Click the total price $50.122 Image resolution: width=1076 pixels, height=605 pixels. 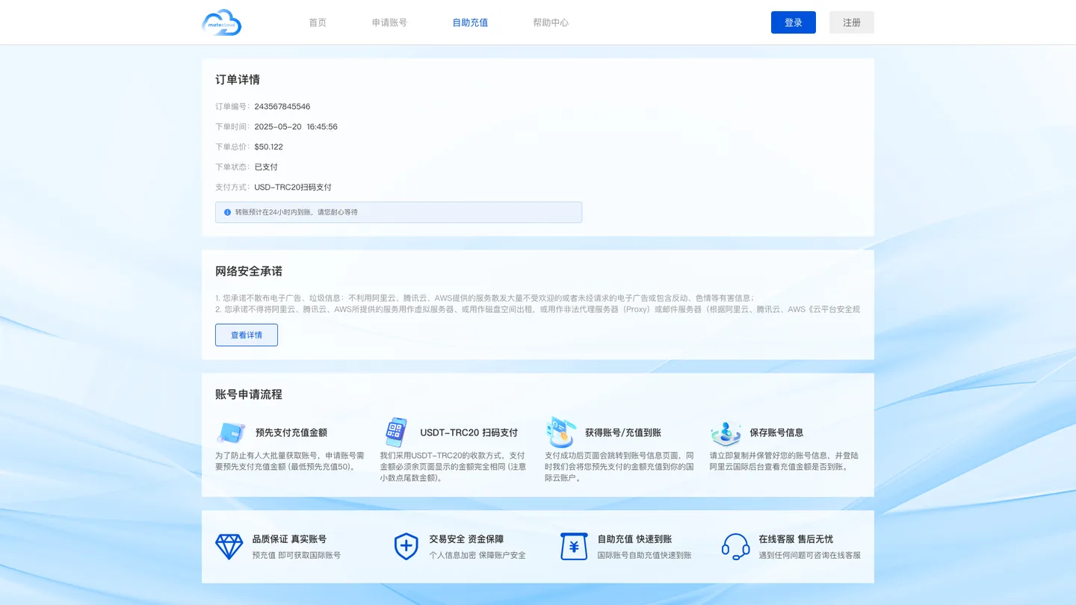[x=268, y=147]
